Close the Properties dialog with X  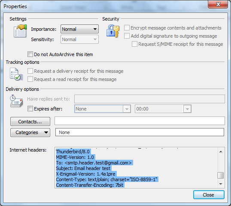[x=218, y=4]
